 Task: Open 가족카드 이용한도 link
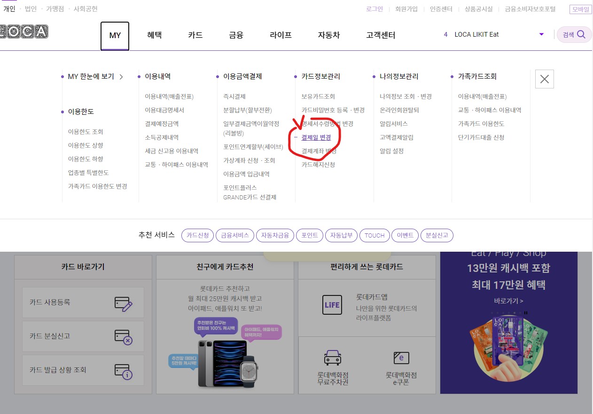[x=481, y=124]
